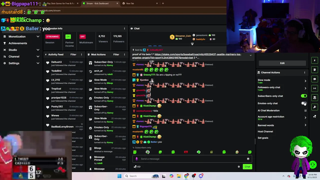Open Channel Actions three-dot menu
The width and height of the screenshot is (320, 180).
[304, 72]
